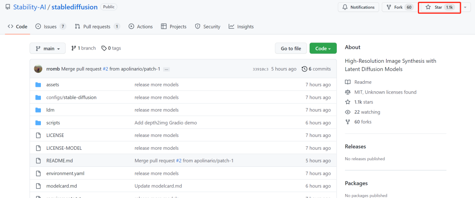475x198 pixels.
Task: Open the 'release more models' commit for assets
Action: click(157, 85)
